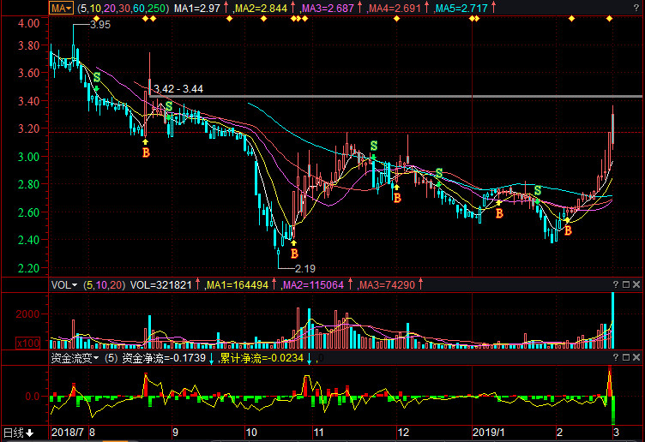Click the MA1=2.97 value label
Image resolution: width=645 pixels, height=442 pixels.
pyautogui.click(x=197, y=8)
